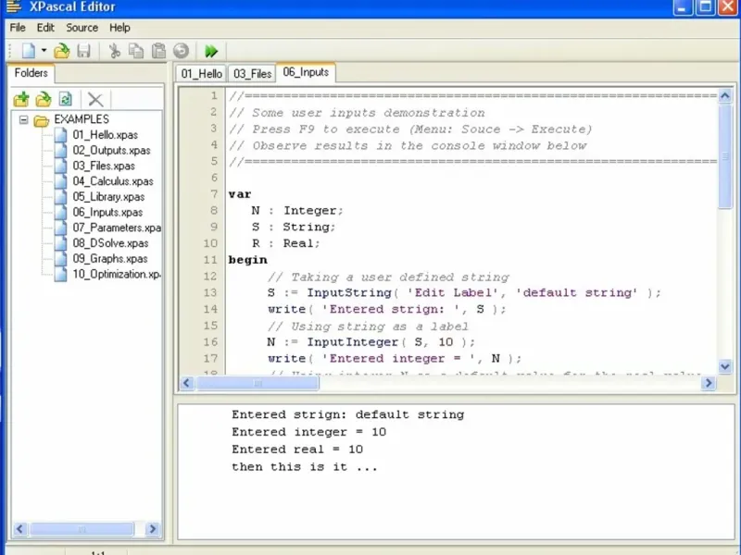Screen dimensions: 741x555
Task: Click the 09_Graphs.xpas file icon
Action: coord(60,259)
